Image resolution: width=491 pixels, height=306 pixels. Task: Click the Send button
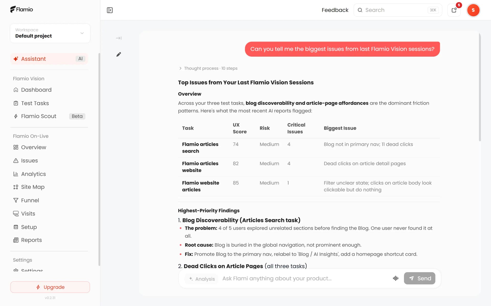pyautogui.click(x=419, y=278)
